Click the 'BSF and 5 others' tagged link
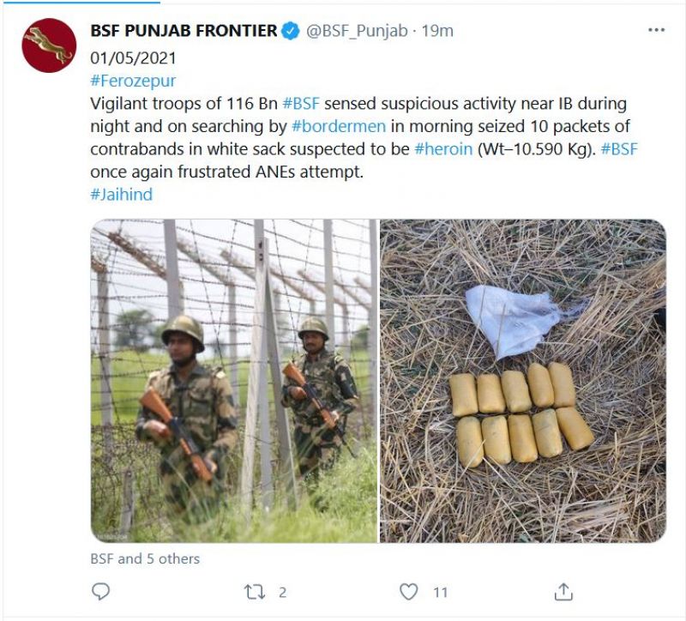The width and height of the screenshot is (686, 621). tap(145, 558)
